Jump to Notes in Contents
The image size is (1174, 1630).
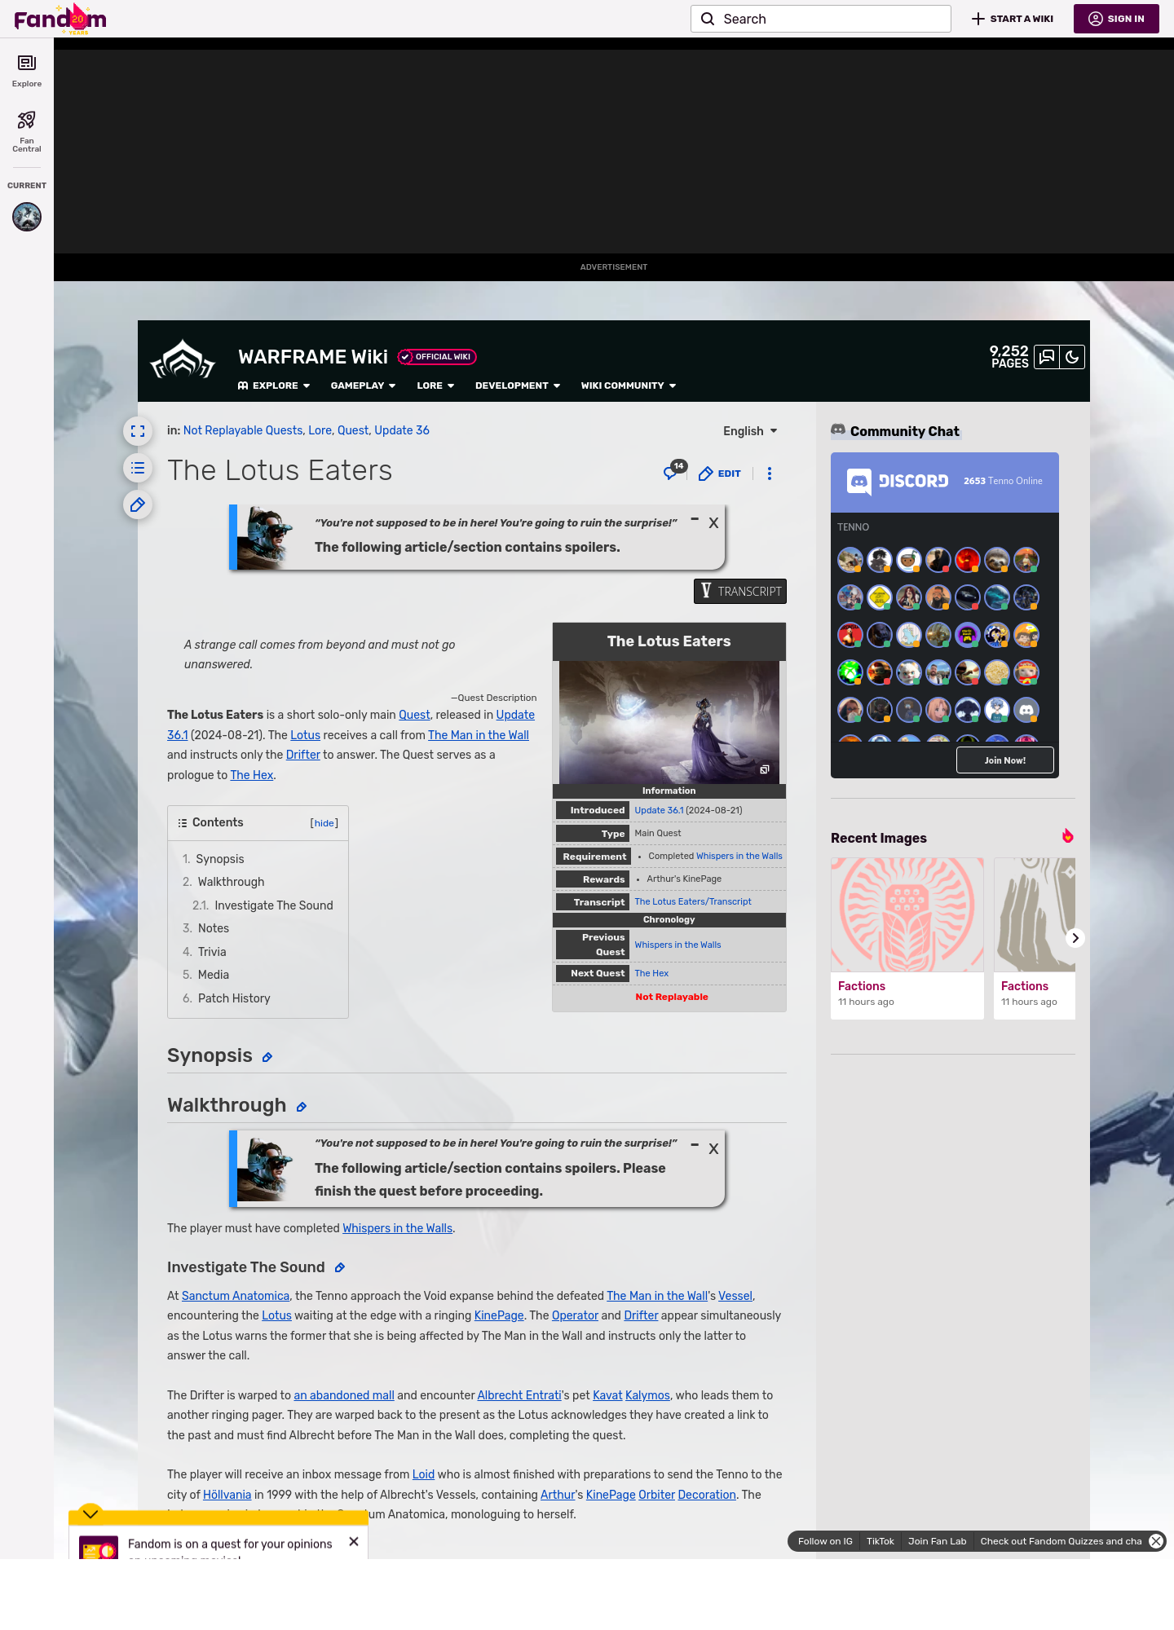coord(214,928)
